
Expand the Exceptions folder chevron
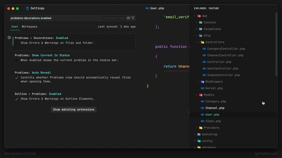(x=197, y=29)
